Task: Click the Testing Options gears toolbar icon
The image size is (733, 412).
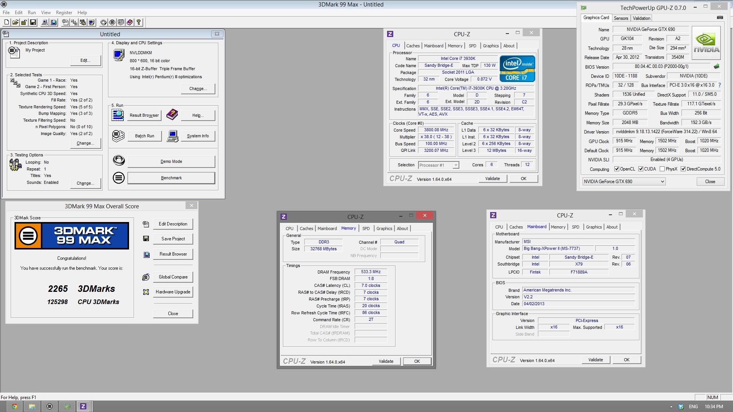Action: click(83, 22)
